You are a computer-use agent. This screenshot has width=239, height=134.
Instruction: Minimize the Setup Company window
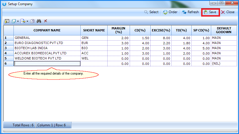click(214, 3)
